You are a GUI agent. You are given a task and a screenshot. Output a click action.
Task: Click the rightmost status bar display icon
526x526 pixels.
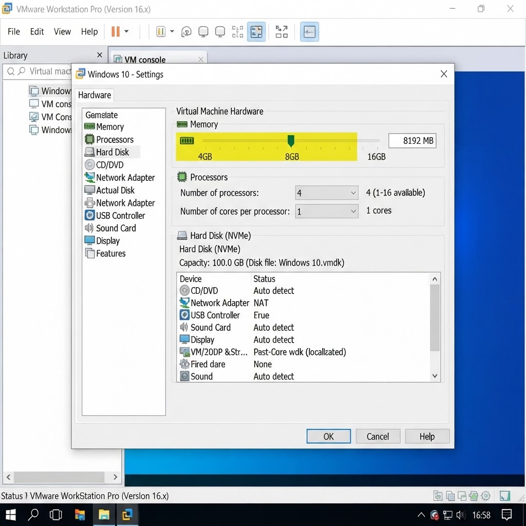click(504, 496)
